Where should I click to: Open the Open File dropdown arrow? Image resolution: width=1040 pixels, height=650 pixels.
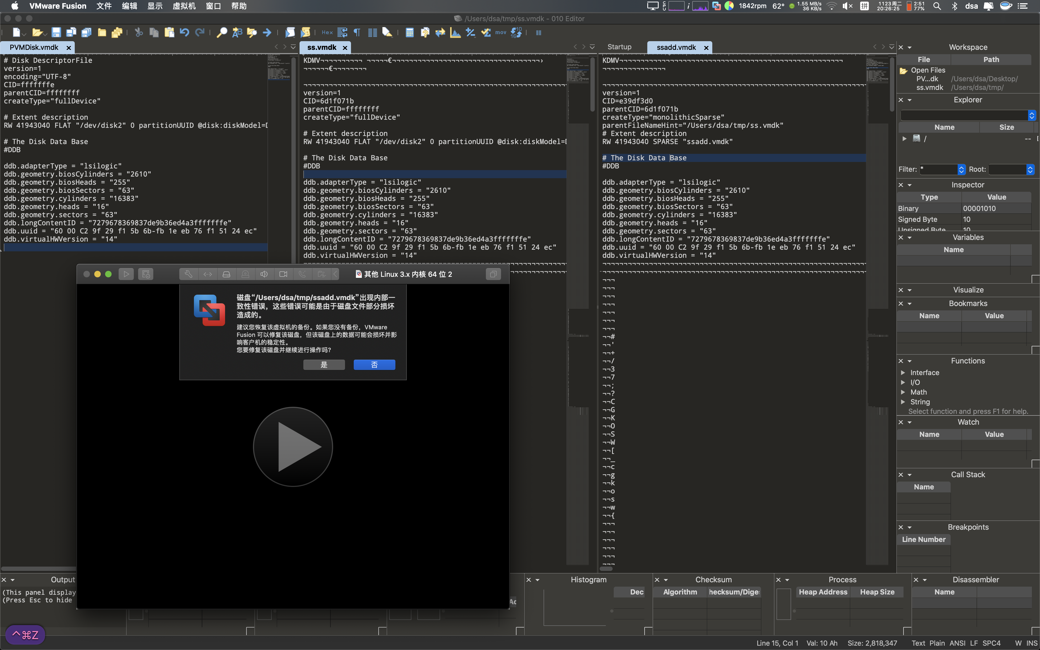click(45, 34)
